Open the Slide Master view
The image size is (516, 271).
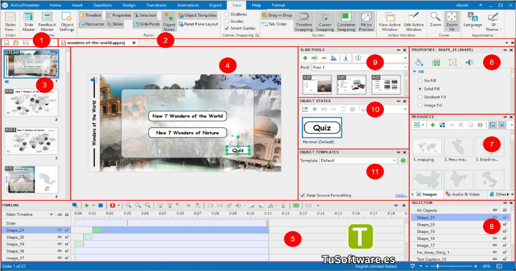[28, 22]
